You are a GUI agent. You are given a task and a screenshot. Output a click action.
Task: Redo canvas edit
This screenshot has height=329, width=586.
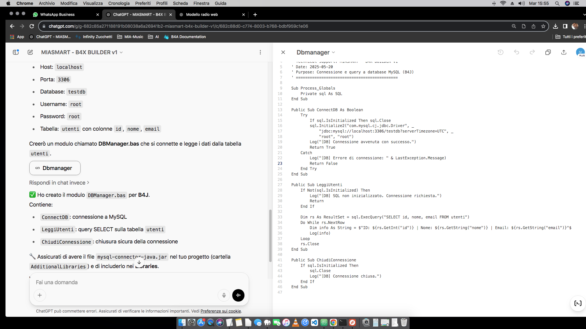click(532, 52)
